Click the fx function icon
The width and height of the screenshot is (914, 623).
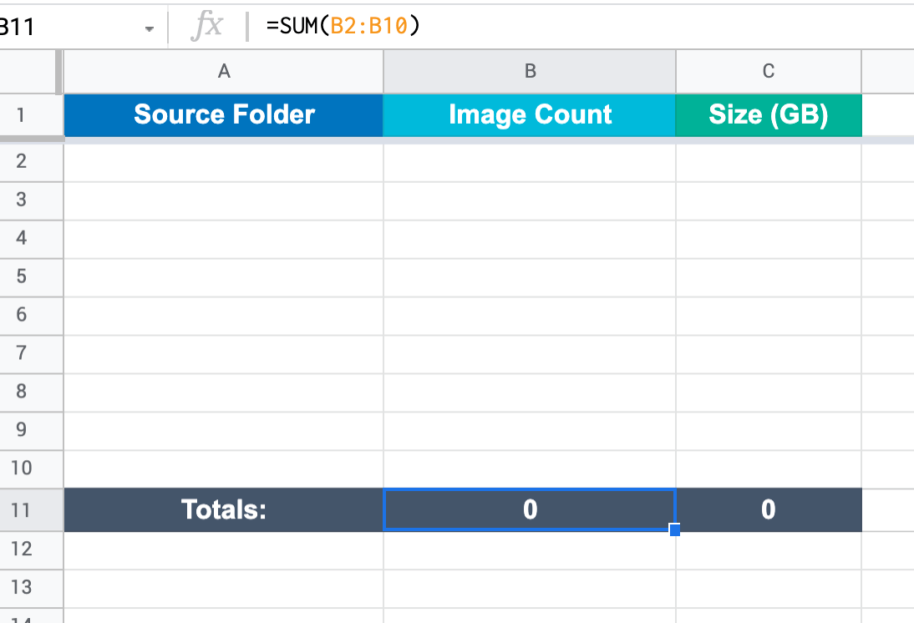point(207,26)
